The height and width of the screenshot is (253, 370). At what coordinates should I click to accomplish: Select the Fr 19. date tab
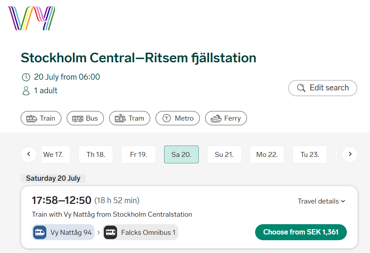[x=138, y=154]
